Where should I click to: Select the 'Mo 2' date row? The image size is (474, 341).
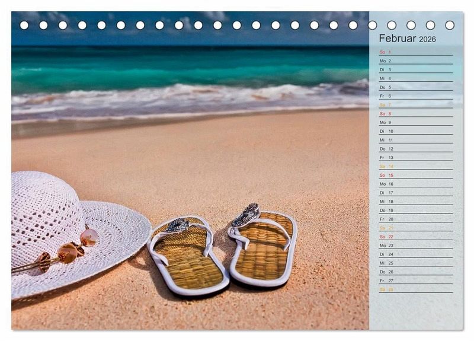pos(416,61)
